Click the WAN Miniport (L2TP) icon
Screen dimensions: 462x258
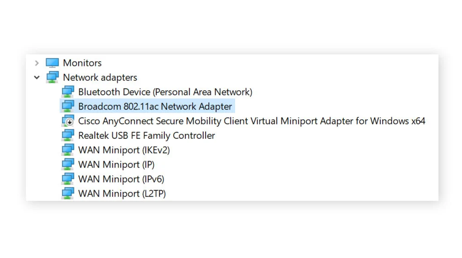click(x=68, y=193)
